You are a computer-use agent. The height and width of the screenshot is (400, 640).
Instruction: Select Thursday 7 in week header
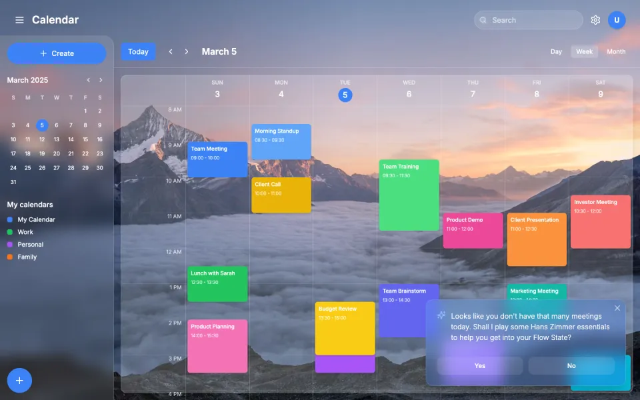(x=473, y=94)
